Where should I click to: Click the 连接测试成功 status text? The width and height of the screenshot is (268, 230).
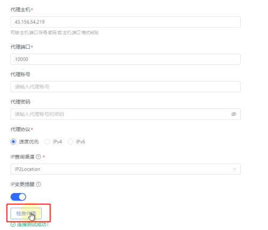[33, 224]
